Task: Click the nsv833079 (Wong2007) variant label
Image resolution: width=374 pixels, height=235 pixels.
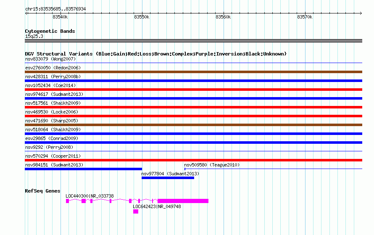Action: [50, 59]
